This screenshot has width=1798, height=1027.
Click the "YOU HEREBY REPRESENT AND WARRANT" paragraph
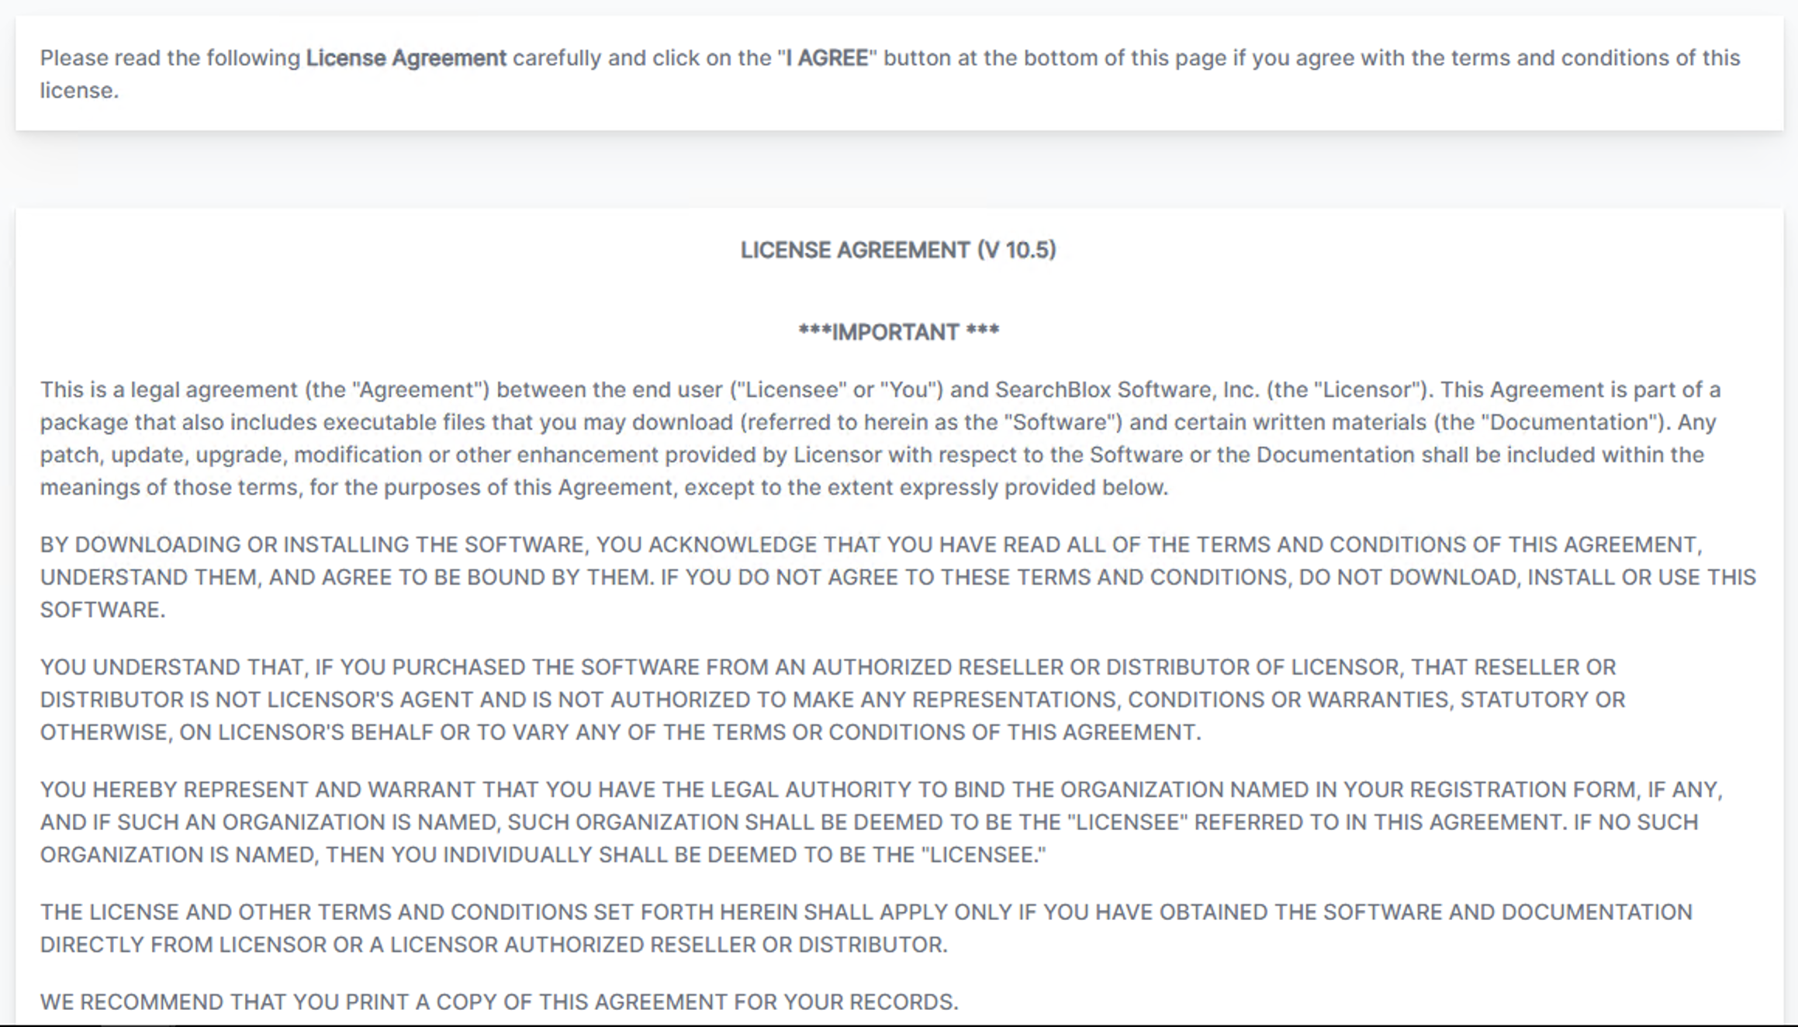coord(882,822)
